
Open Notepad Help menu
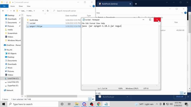pos(103,23)
